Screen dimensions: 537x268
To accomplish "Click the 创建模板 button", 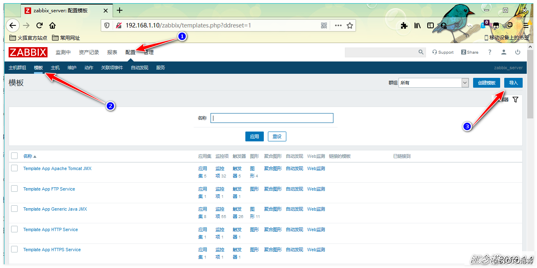I will 487,83.
